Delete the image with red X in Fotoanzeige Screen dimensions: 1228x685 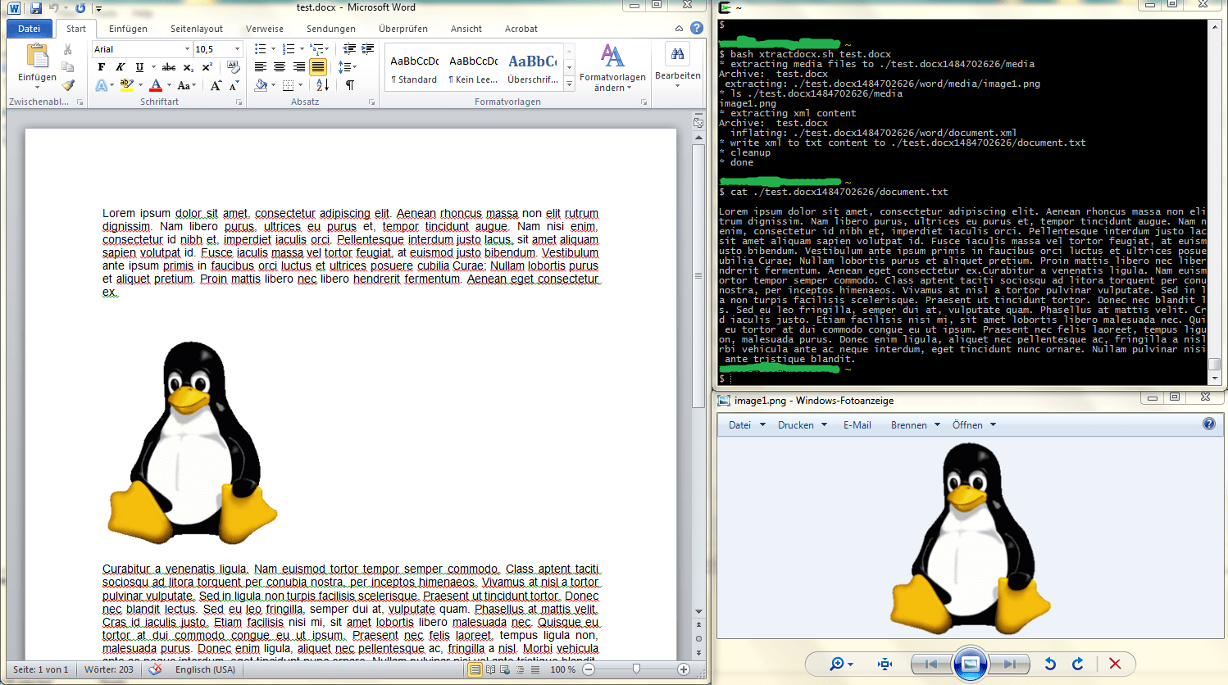(1115, 664)
